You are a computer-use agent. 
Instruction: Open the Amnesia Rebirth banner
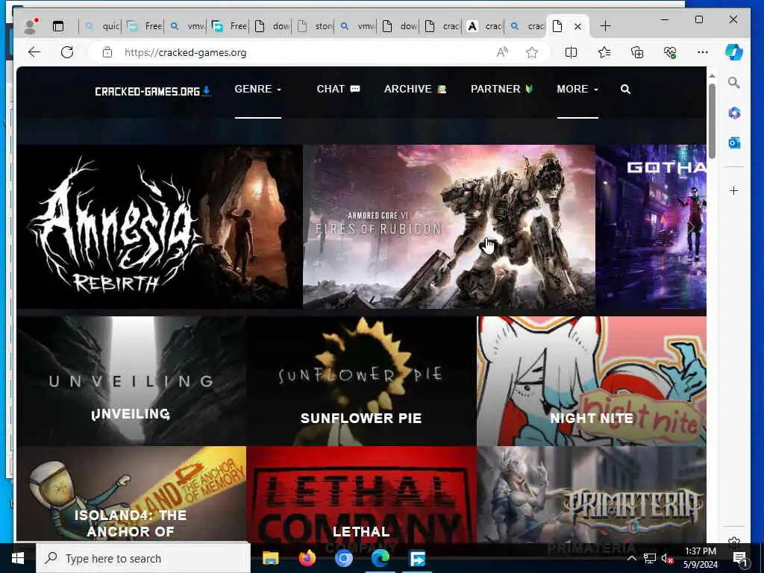(160, 227)
